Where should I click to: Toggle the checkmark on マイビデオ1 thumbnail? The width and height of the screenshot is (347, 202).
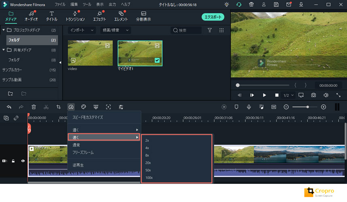click(157, 60)
